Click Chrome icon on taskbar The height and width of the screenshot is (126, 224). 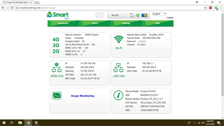coord(28,123)
